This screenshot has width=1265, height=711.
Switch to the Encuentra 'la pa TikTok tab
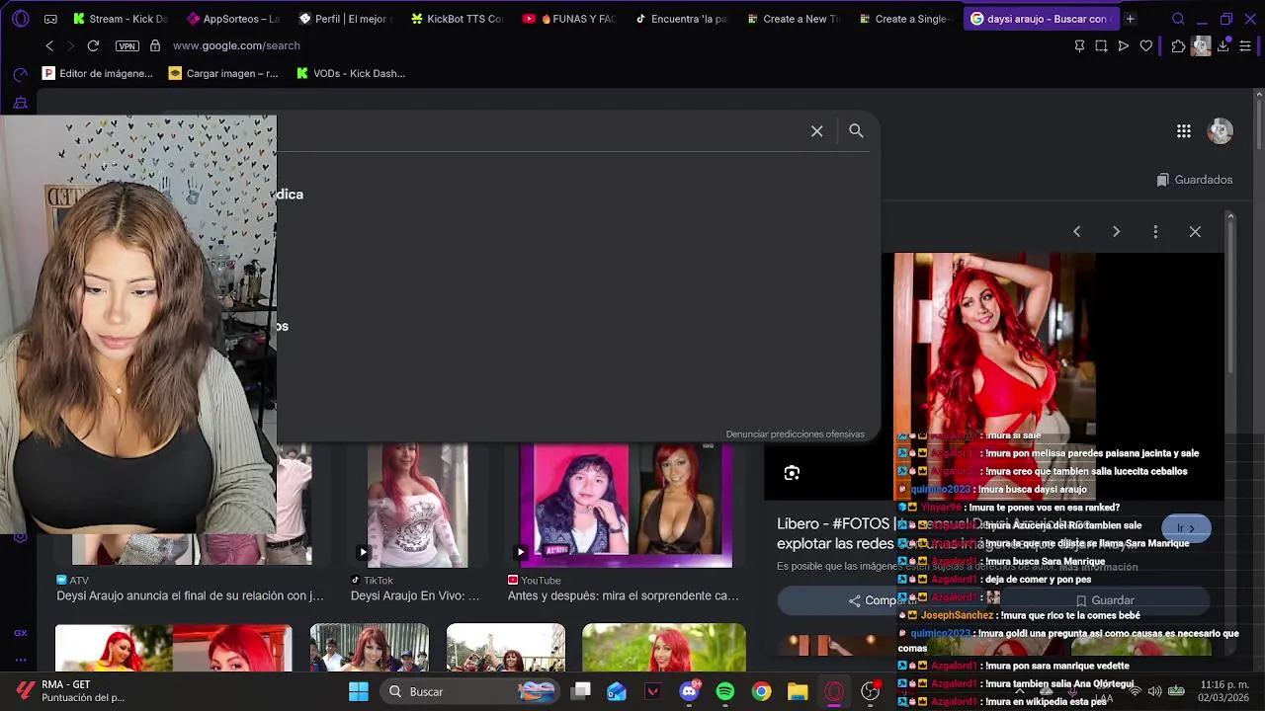coord(682,19)
